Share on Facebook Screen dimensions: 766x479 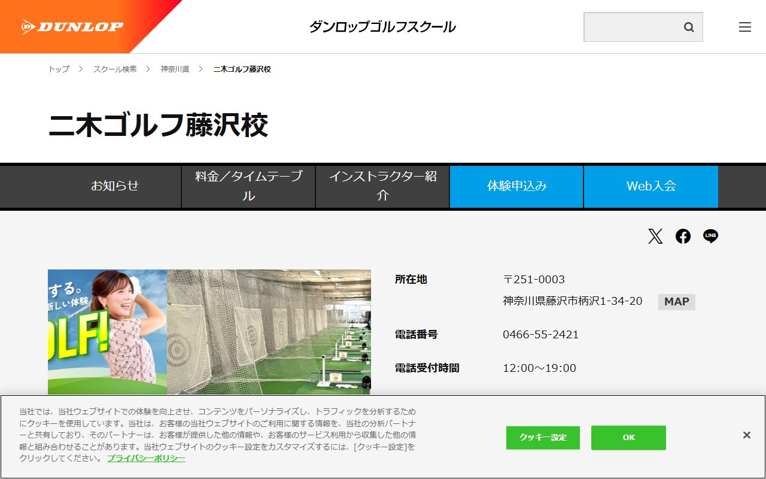coord(683,237)
